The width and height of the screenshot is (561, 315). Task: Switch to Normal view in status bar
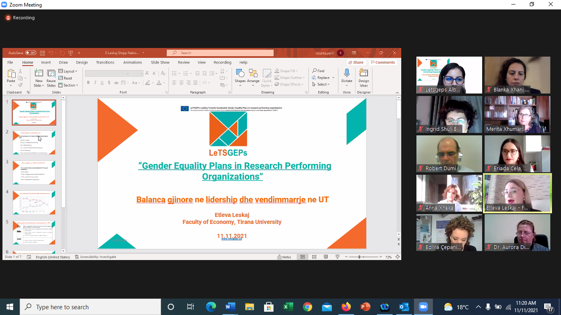point(303,257)
